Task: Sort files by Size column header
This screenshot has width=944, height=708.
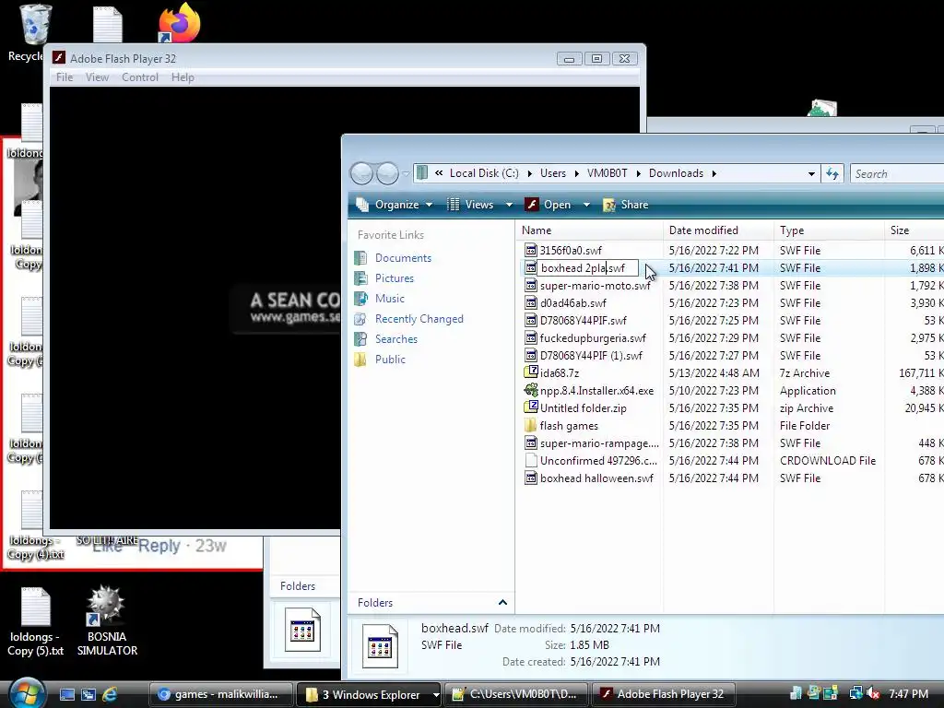Action: click(x=914, y=230)
